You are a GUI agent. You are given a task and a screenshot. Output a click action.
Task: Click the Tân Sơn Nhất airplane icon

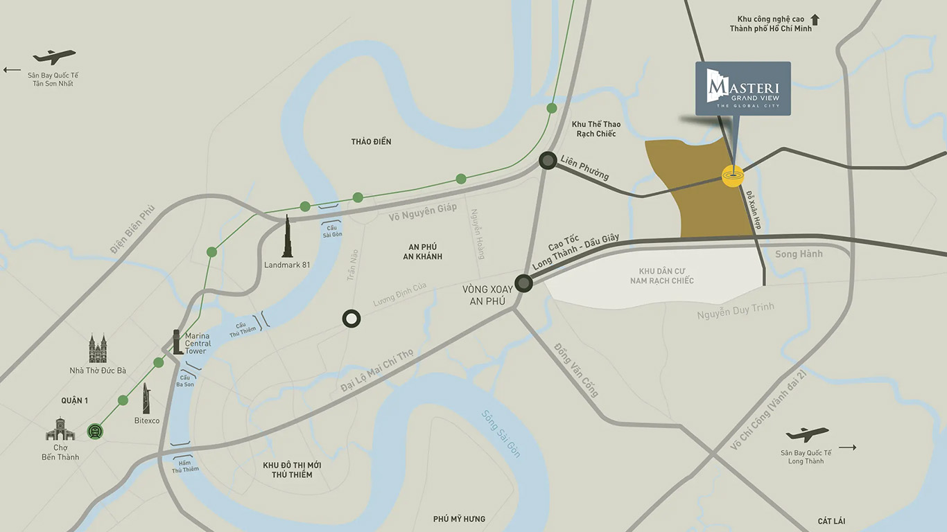coord(54,56)
